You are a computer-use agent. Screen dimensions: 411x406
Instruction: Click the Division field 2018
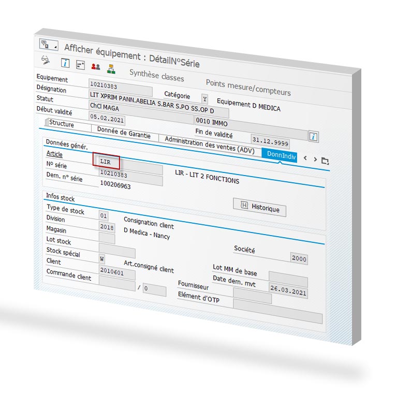point(107,227)
